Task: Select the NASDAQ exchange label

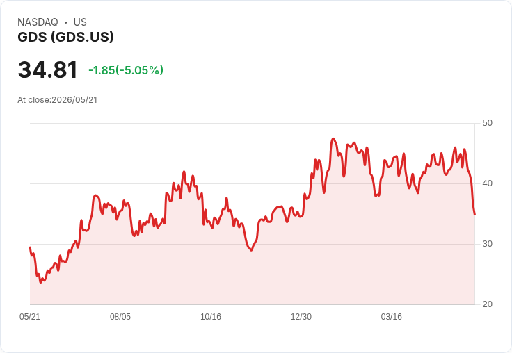Action: click(38, 22)
